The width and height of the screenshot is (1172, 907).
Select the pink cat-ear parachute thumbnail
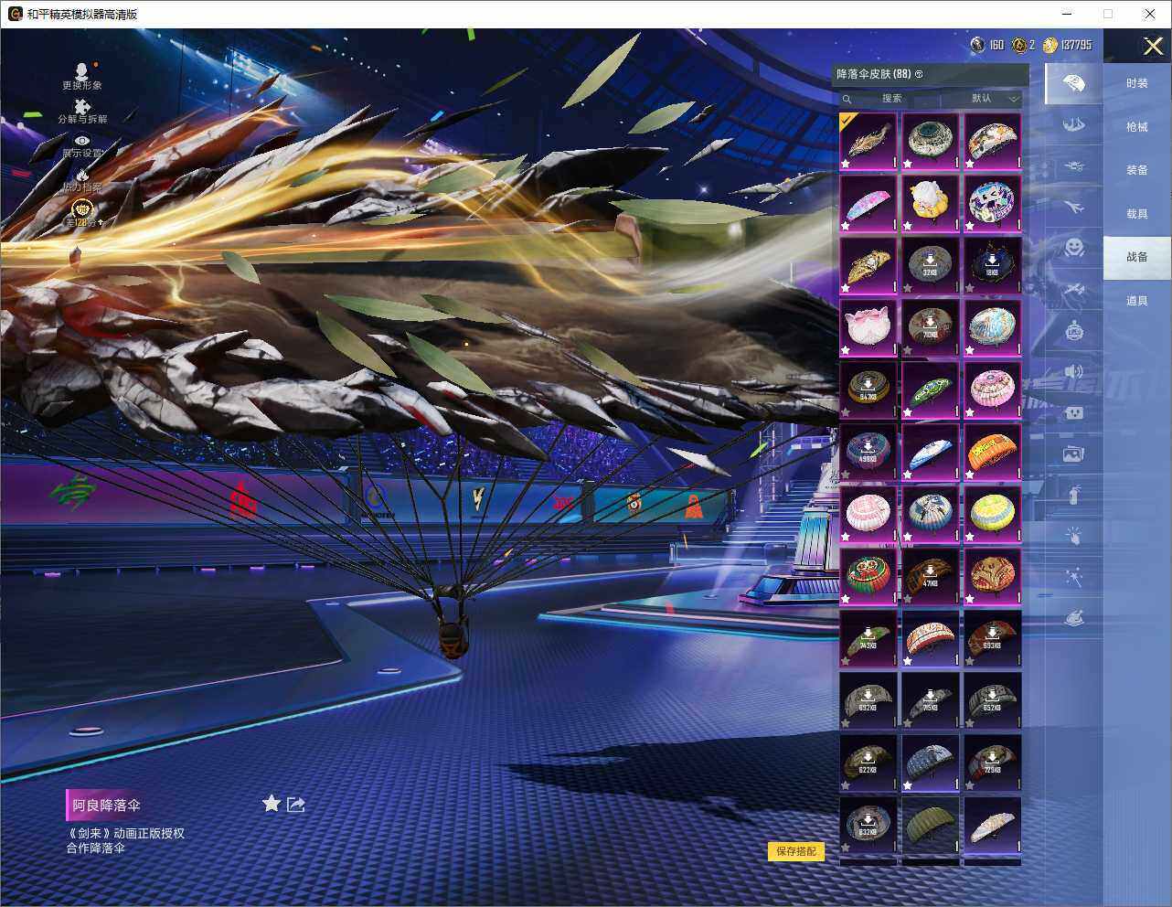pyautogui.click(x=868, y=328)
